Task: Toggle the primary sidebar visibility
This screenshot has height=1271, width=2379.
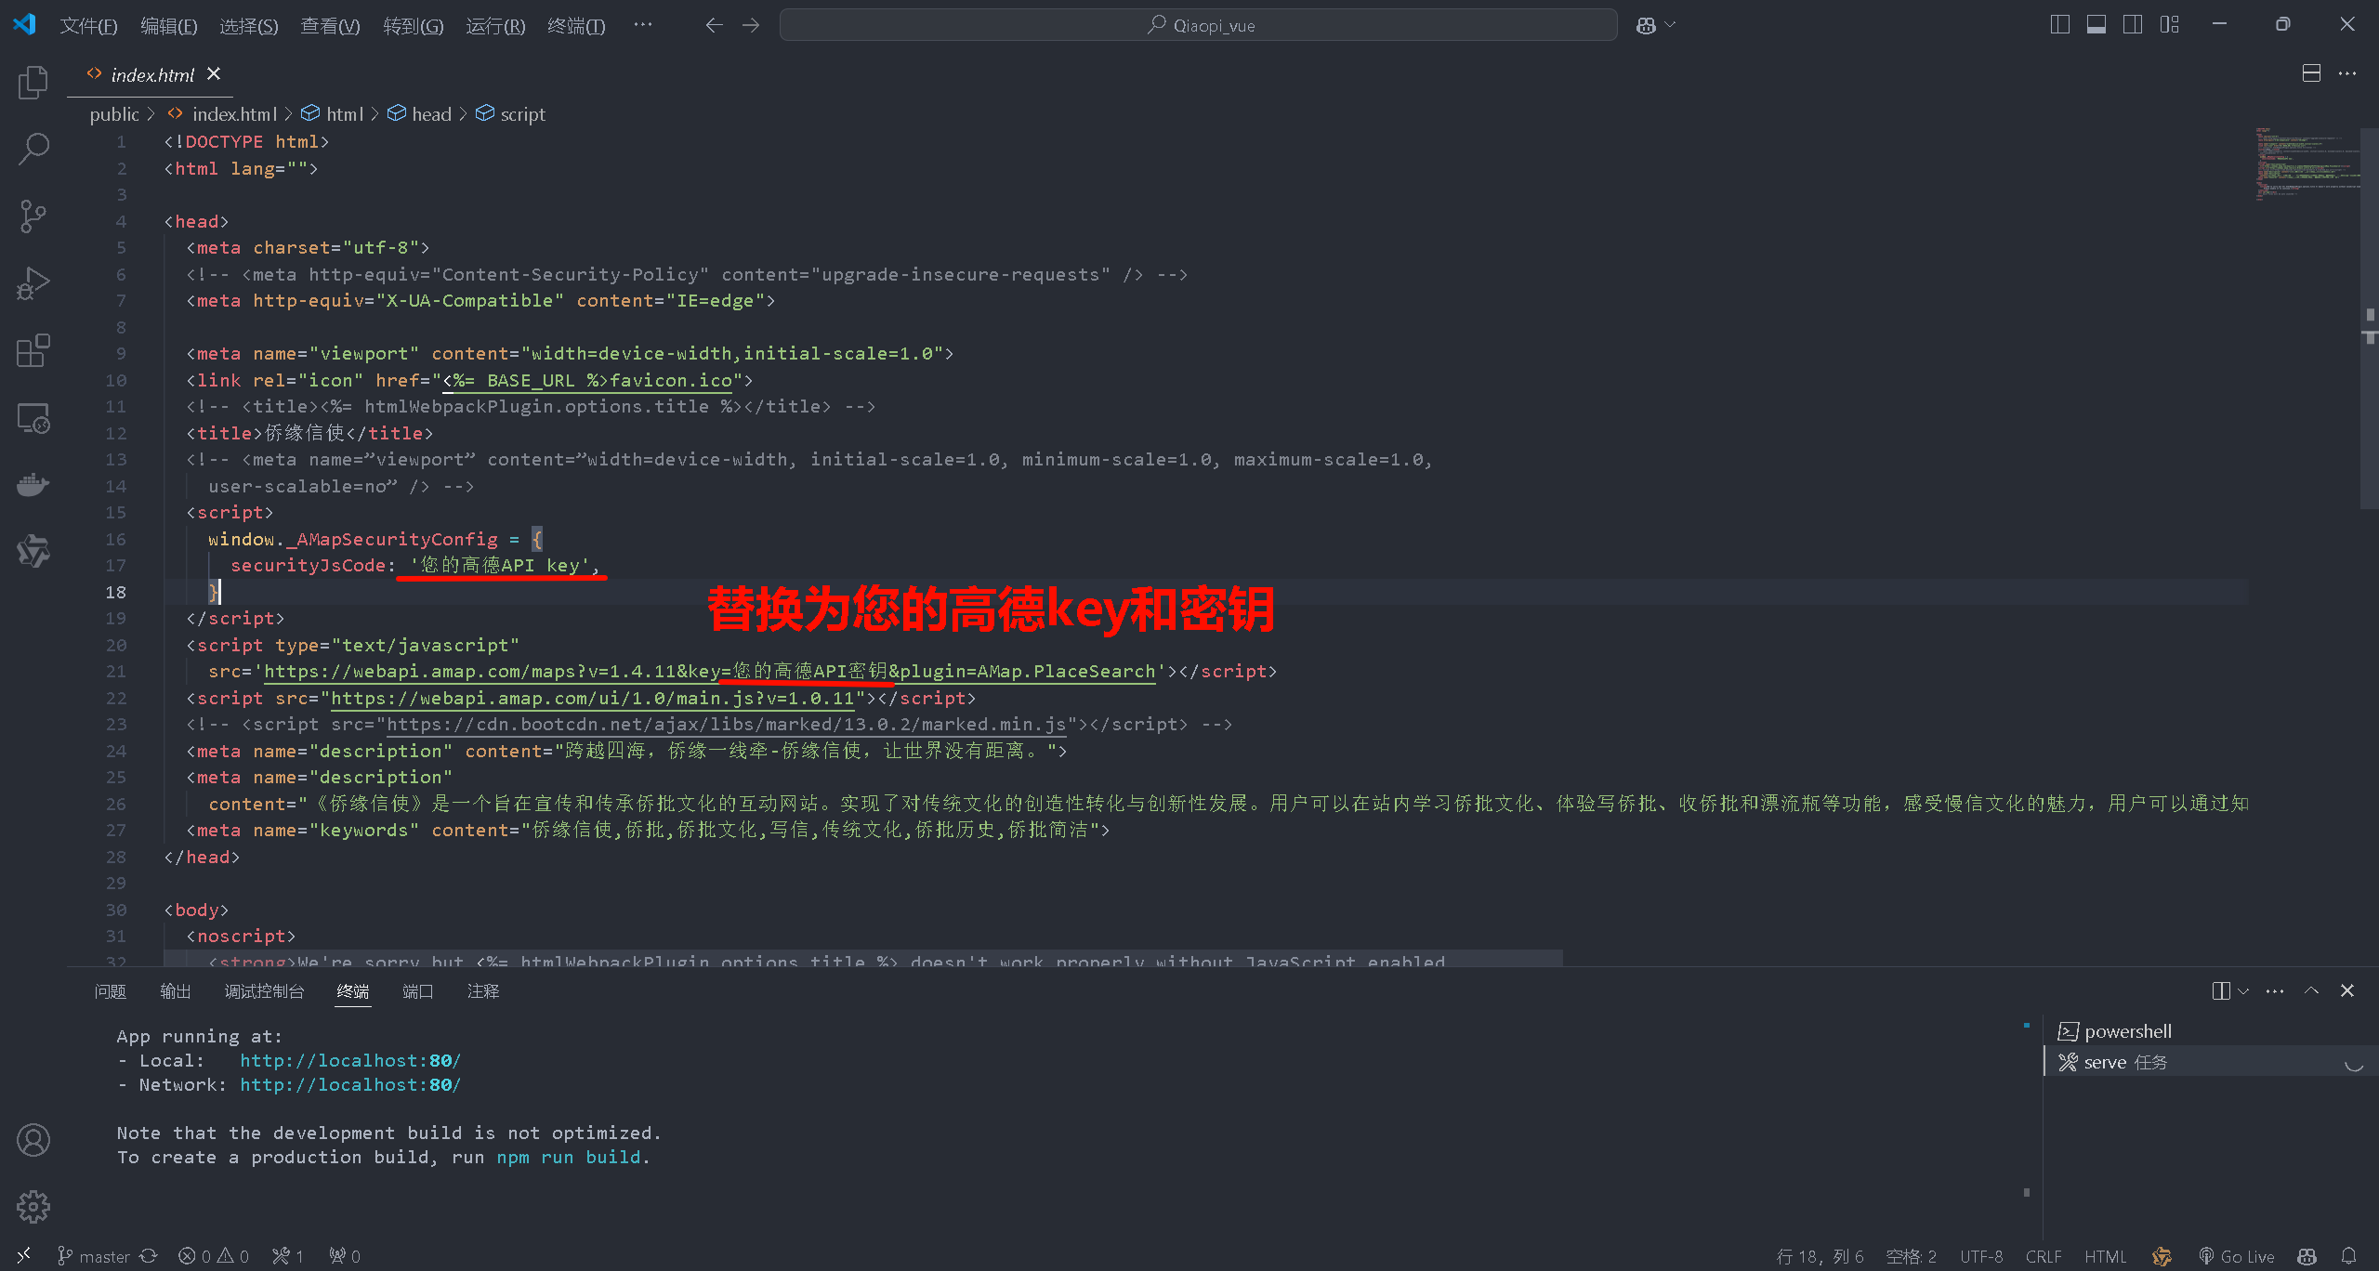Action: 2059,24
